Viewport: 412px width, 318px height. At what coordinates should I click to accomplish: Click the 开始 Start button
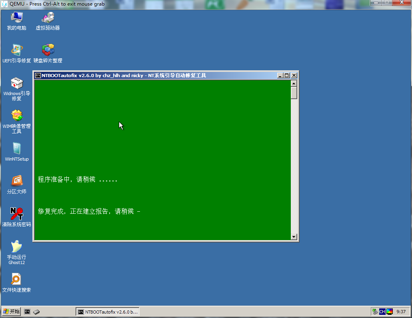11,312
